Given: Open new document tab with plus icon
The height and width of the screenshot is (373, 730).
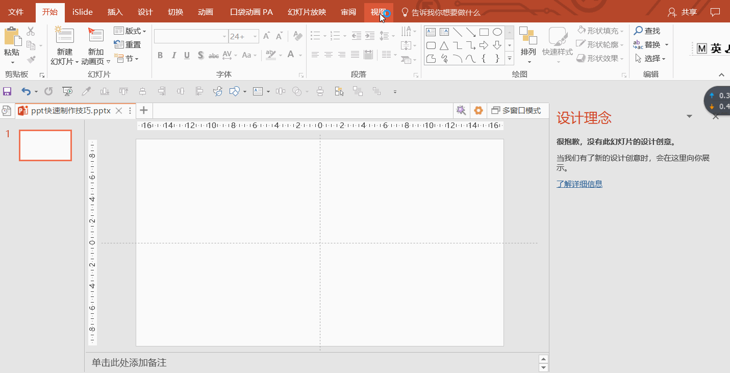Looking at the screenshot, I should point(144,110).
